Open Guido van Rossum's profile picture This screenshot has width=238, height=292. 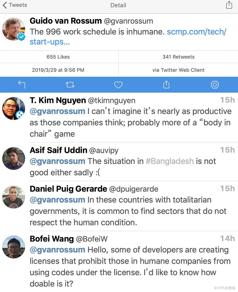coord(14,29)
